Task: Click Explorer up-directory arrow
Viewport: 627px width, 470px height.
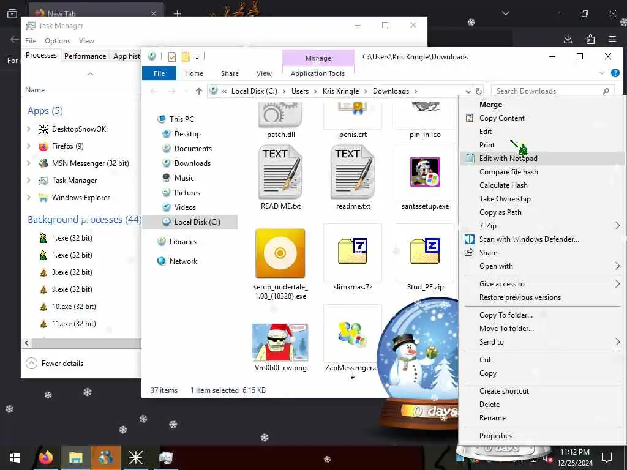Action: (199, 91)
